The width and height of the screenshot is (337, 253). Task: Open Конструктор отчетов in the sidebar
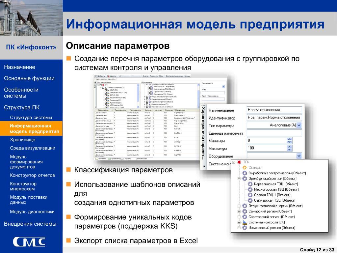click(33, 175)
